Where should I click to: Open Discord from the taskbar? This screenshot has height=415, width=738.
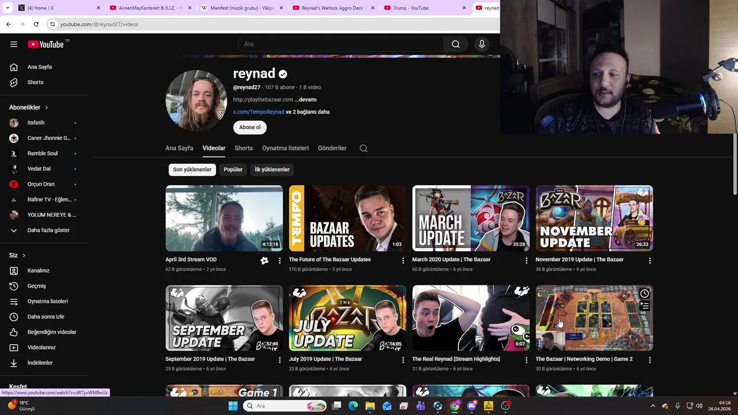tap(472, 406)
